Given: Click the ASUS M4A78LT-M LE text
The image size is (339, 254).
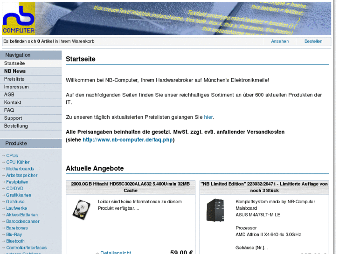Looking at the screenshot, I should [x=258, y=215].
